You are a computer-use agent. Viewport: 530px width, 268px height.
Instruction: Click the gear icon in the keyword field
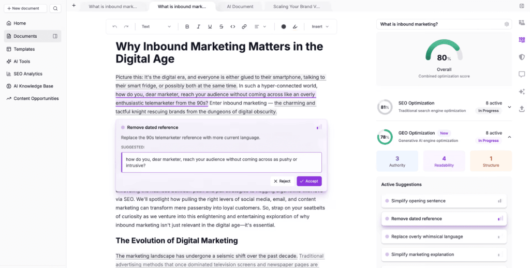click(x=507, y=24)
